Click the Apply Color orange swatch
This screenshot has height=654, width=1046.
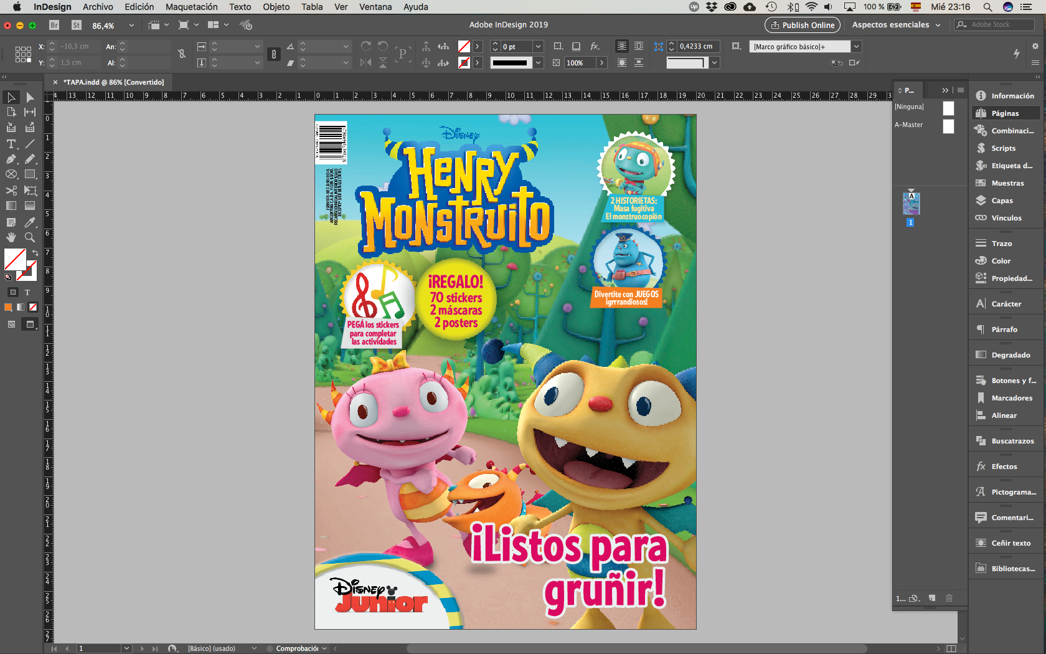click(8, 307)
